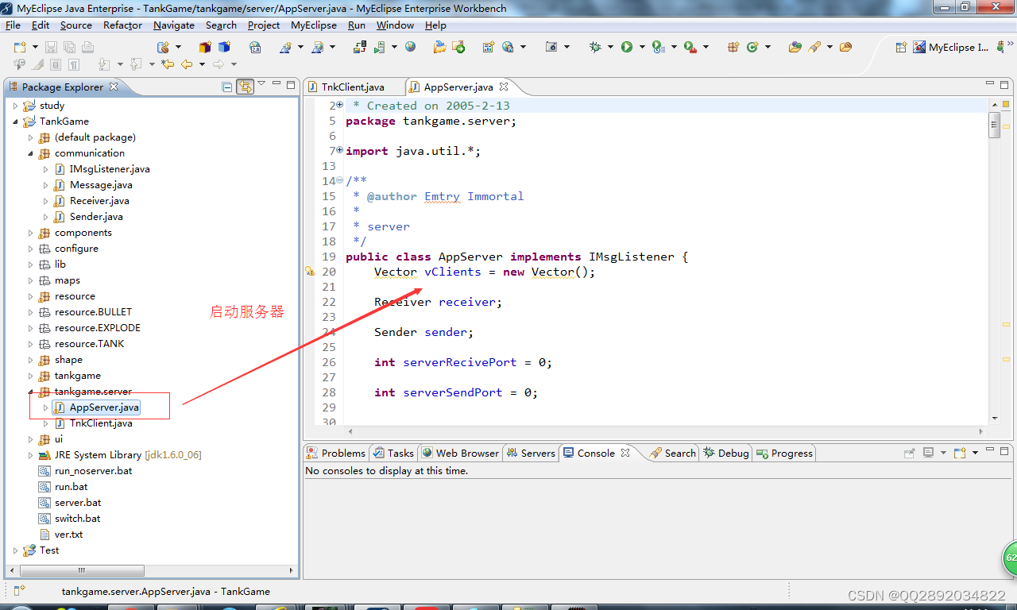
Task: Click the green Run icon
Action: (628, 48)
